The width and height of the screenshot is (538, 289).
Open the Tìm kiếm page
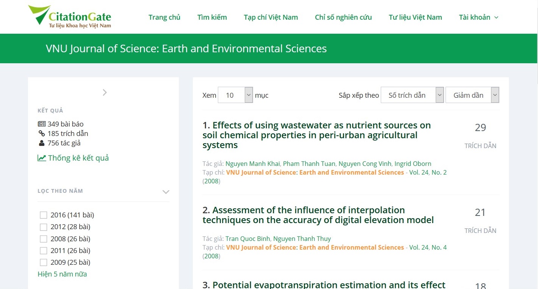click(212, 17)
